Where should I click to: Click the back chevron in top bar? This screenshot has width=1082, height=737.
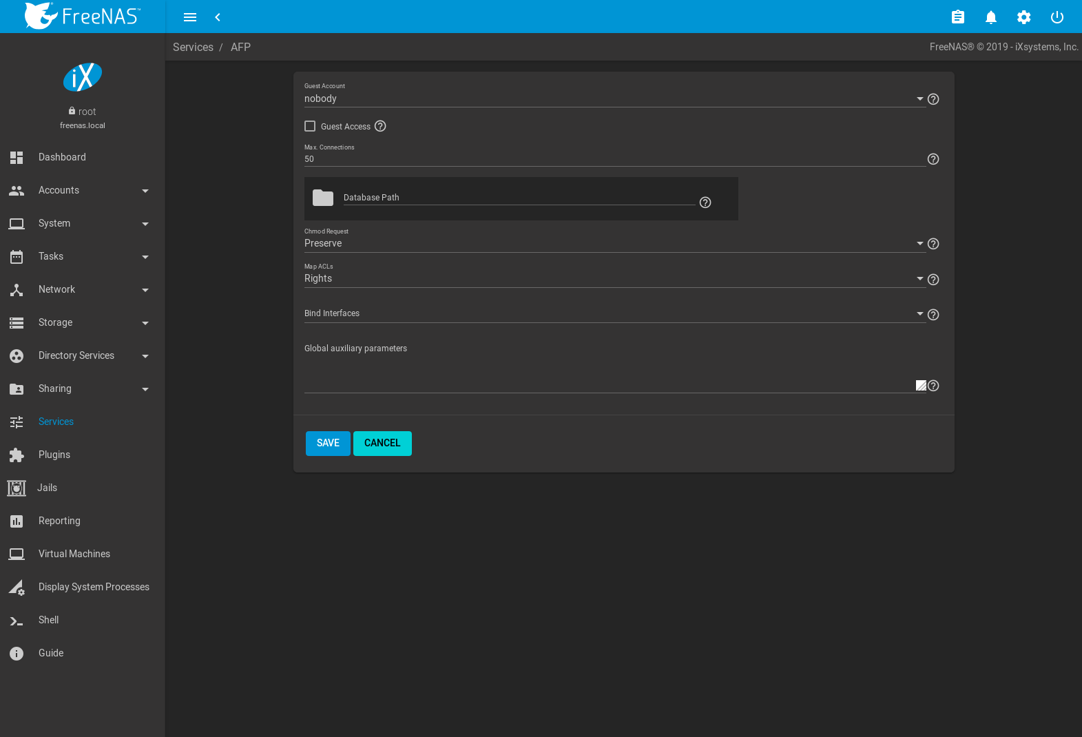click(218, 17)
